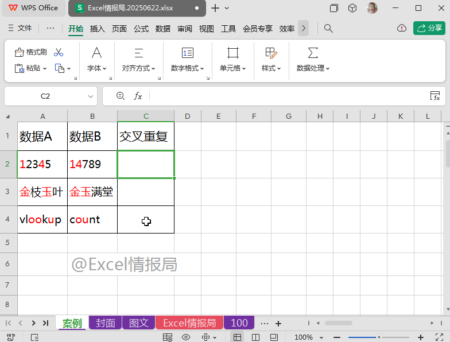The image size is (450, 342).
Task: Open the 文件 file menu
Action: click(20, 28)
